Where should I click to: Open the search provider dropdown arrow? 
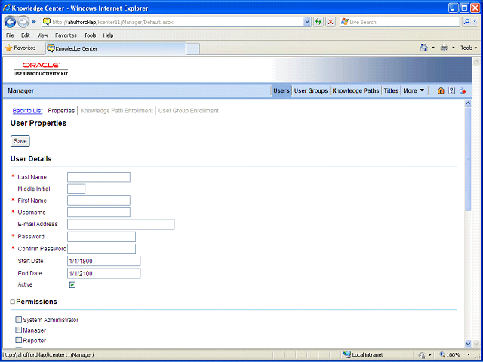pyautogui.click(x=475, y=22)
